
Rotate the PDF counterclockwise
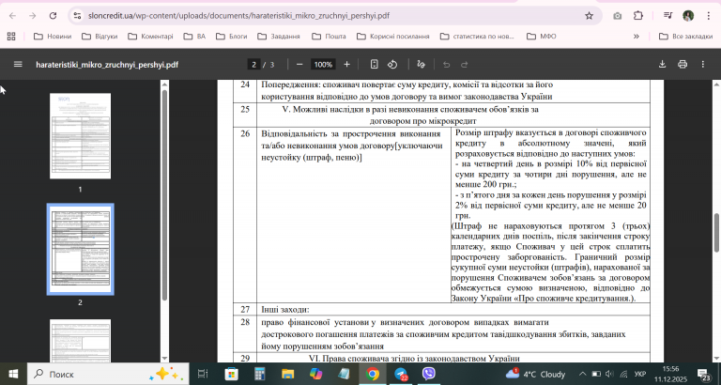[x=392, y=65]
